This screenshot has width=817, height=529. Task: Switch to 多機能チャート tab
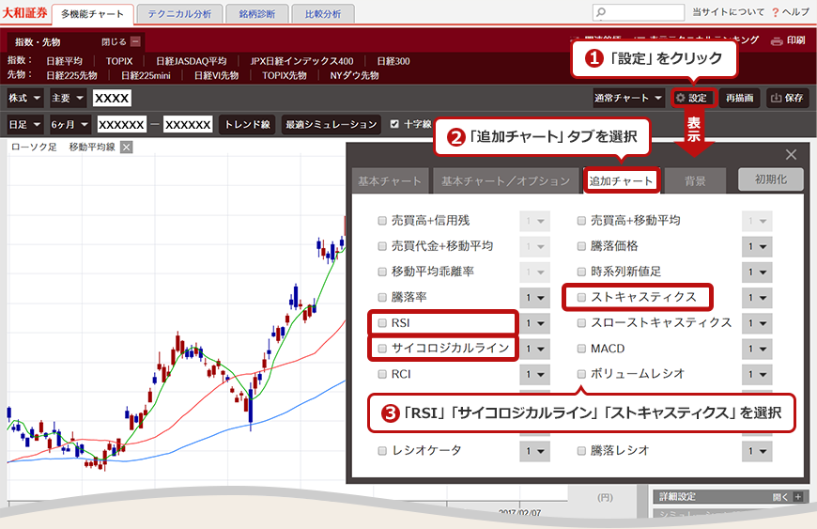pos(92,14)
